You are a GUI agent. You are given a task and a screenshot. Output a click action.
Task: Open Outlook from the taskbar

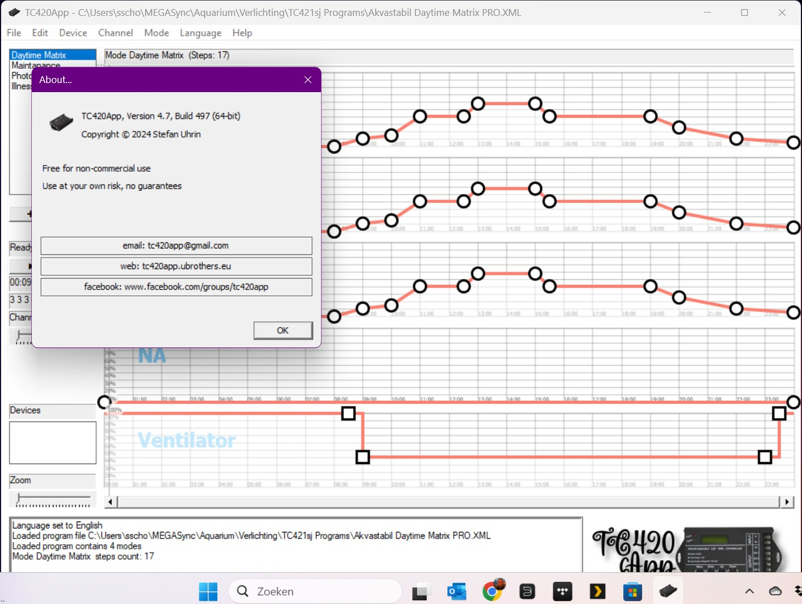click(456, 591)
